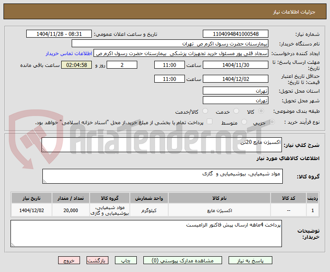Click the remaining time field 02:04:58

click(x=76, y=65)
